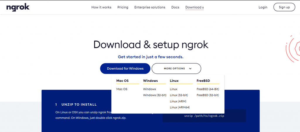The image size is (300, 132).
Task: Open Enterprise solutions in the navigation bar
Action: 150,7
